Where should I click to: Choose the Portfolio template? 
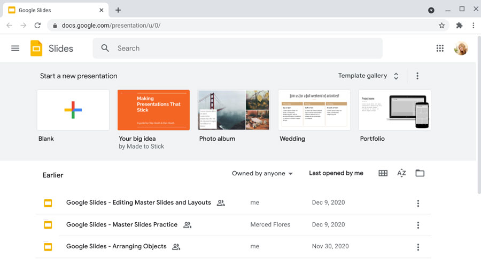click(x=394, y=110)
